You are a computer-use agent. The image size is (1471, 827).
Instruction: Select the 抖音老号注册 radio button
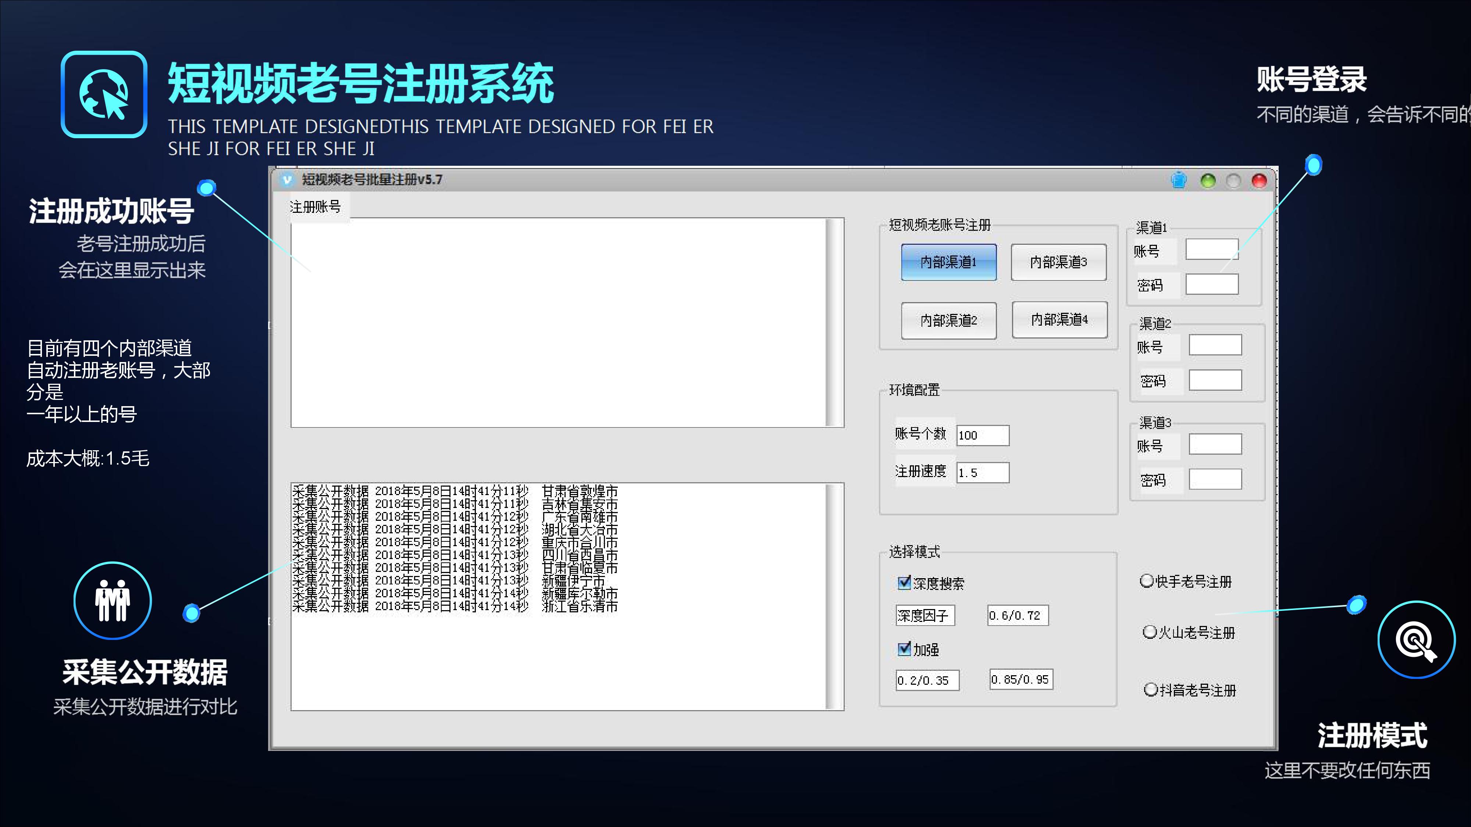click(x=1150, y=690)
